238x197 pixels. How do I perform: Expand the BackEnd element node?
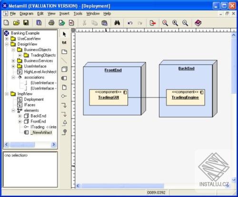coord(20,116)
